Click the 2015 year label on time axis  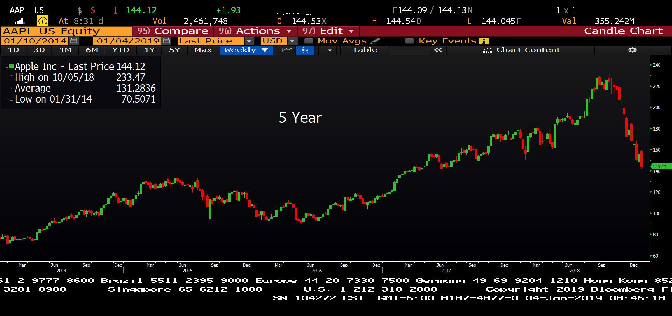point(188,271)
